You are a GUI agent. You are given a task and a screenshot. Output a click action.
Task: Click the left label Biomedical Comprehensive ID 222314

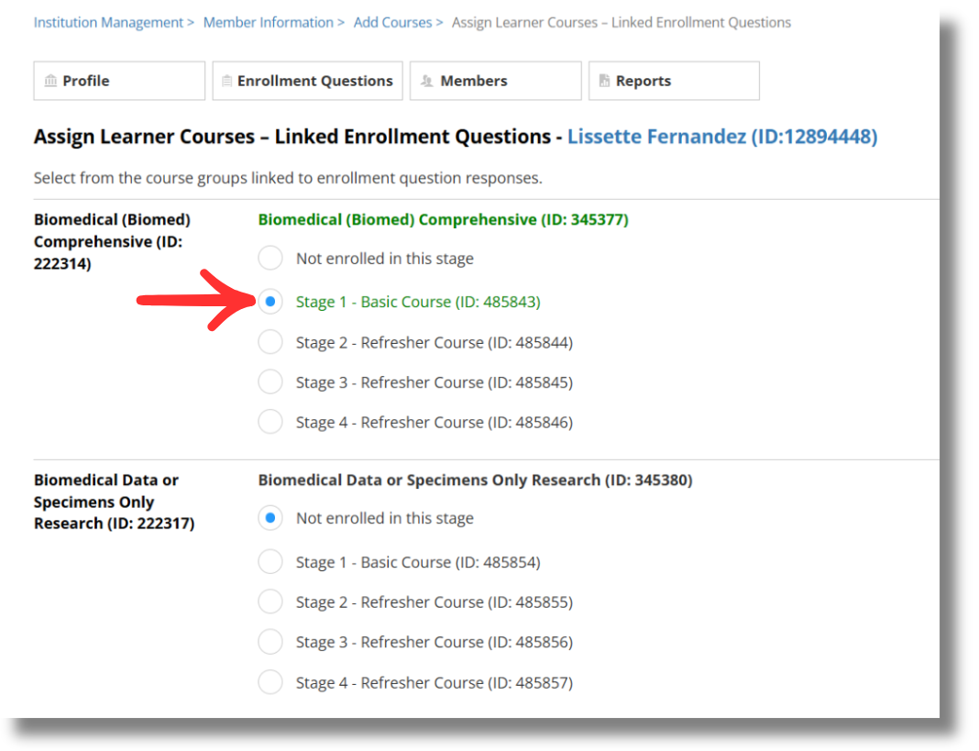click(x=113, y=241)
